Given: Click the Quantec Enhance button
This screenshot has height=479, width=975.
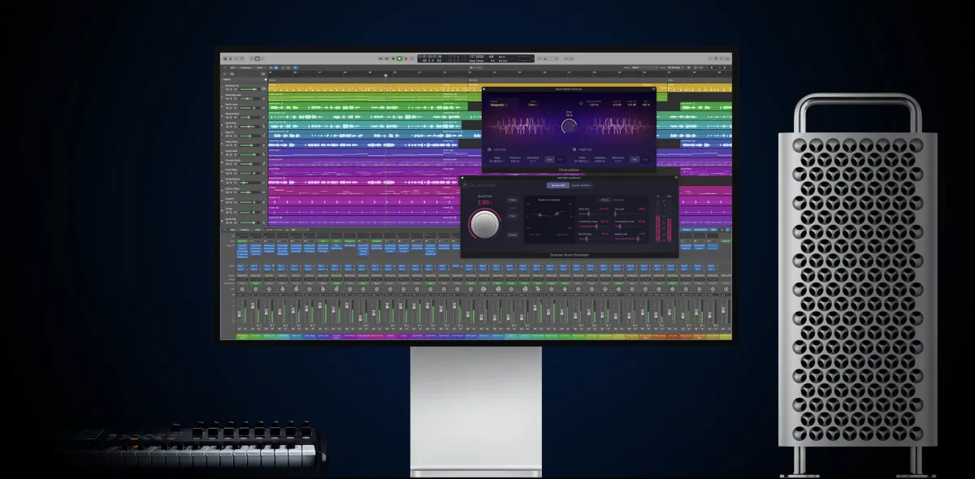Looking at the screenshot, I should [513, 235].
